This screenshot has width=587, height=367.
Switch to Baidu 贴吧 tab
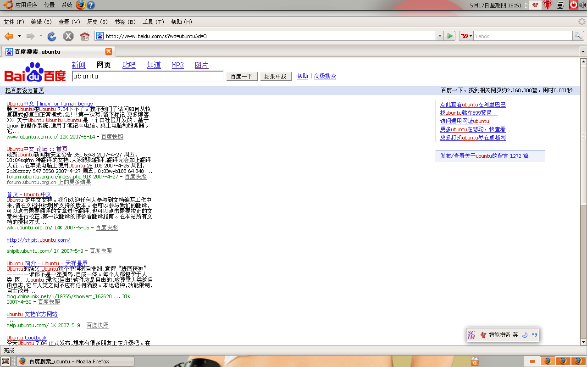point(129,65)
